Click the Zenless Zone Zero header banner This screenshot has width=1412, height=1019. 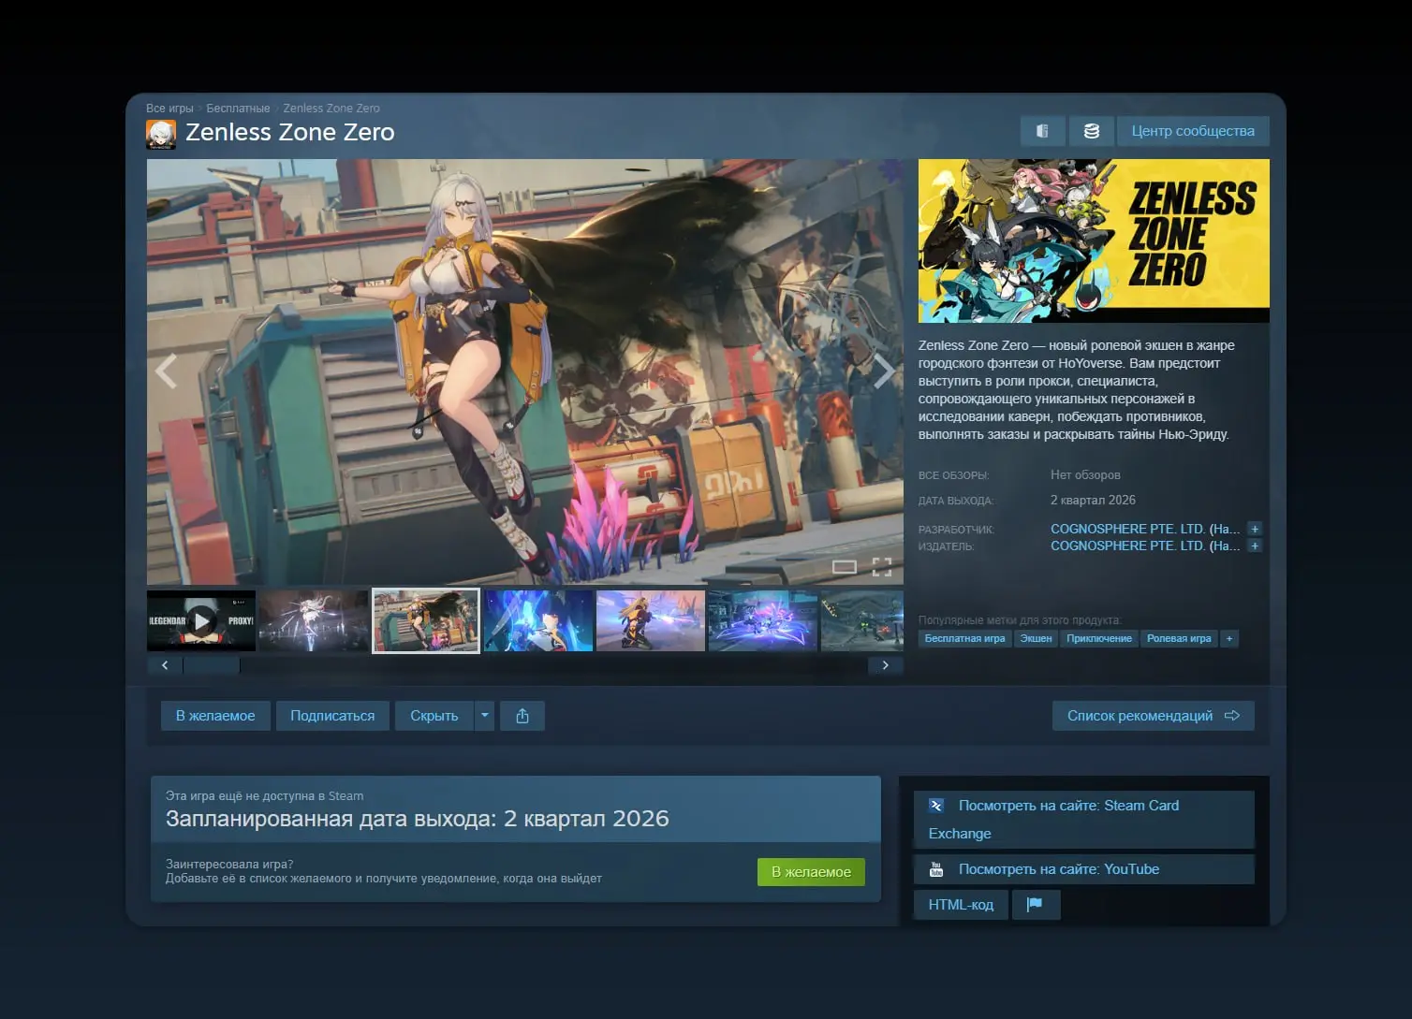click(1094, 240)
